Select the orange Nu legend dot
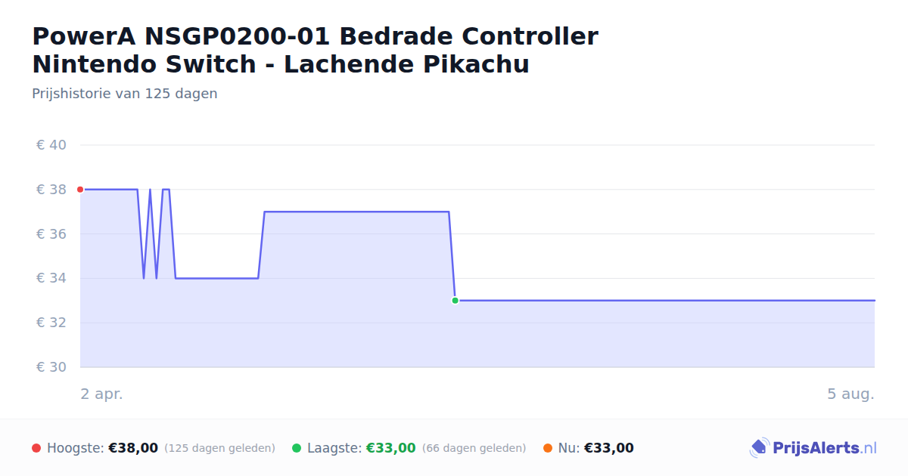908x476 pixels. click(x=548, y=448)
